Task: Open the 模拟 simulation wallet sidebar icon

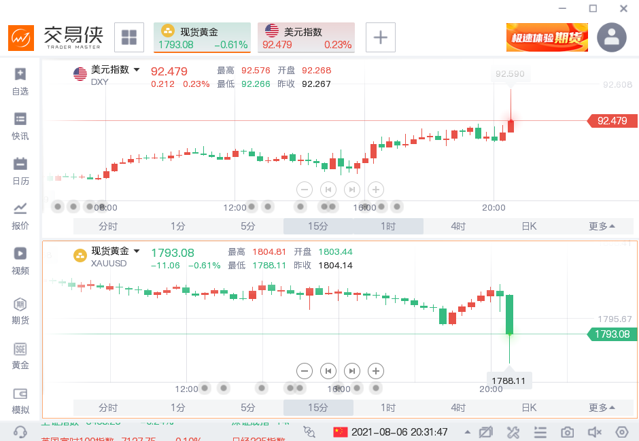Action: pos(20,401)
